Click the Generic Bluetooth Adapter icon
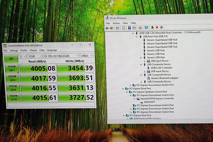Screen dimensions: 213x142 click(149, 78)
